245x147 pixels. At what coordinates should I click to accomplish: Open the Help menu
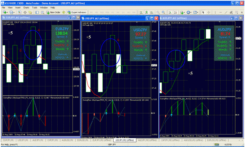coord(53,7)
